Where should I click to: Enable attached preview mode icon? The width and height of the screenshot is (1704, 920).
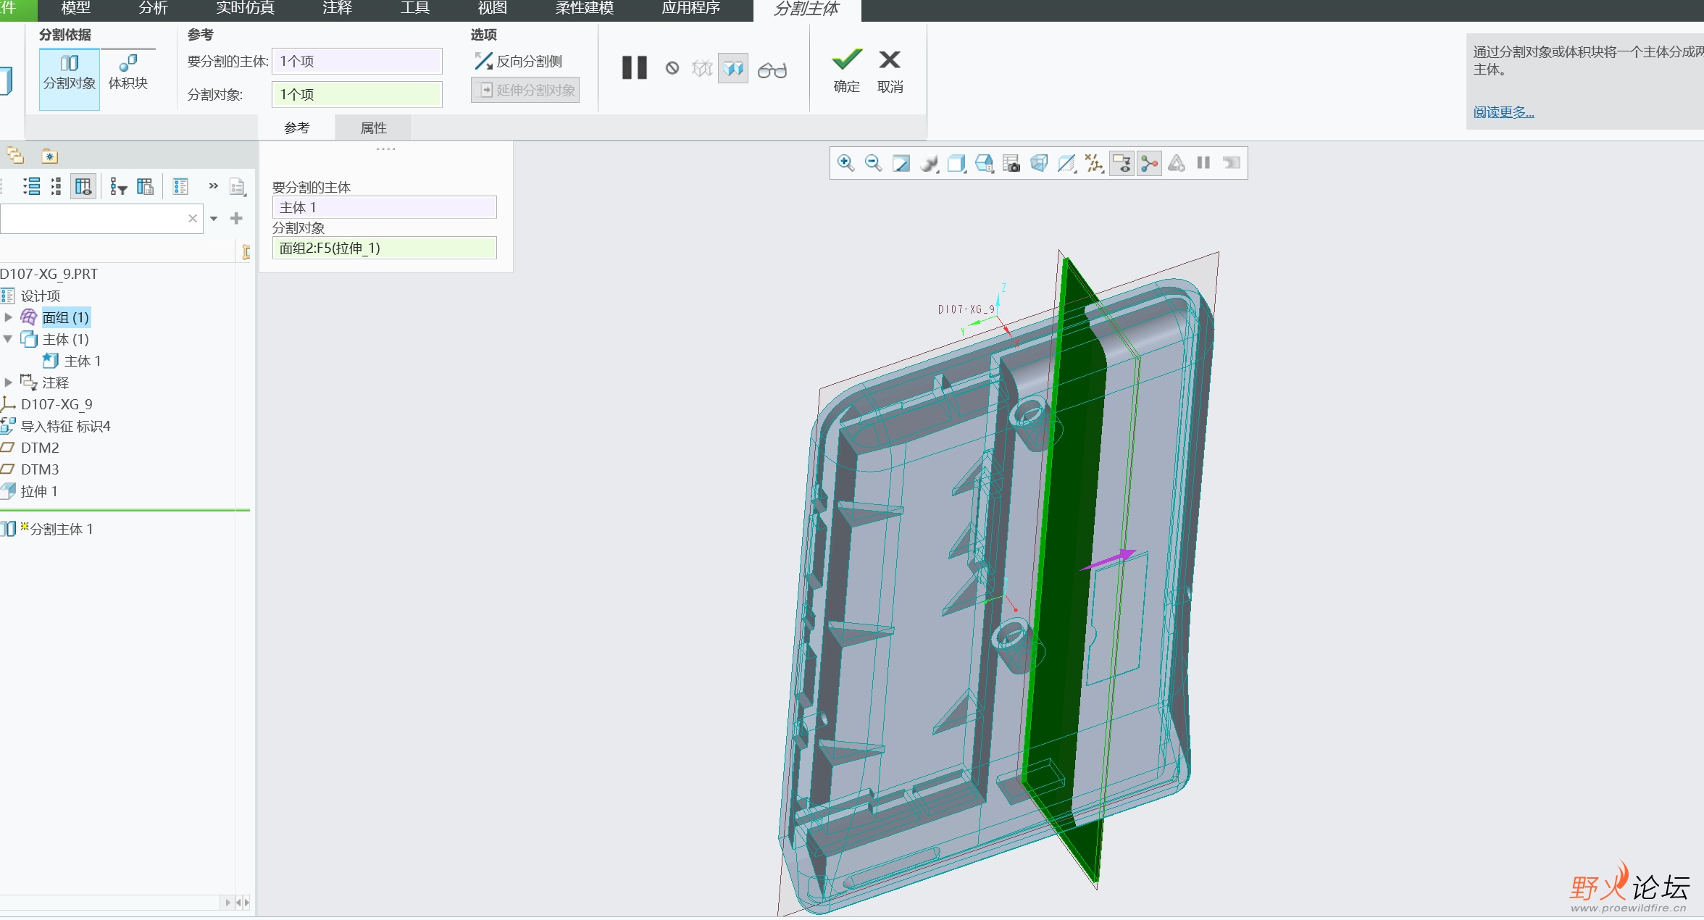[x=733, y=69]
